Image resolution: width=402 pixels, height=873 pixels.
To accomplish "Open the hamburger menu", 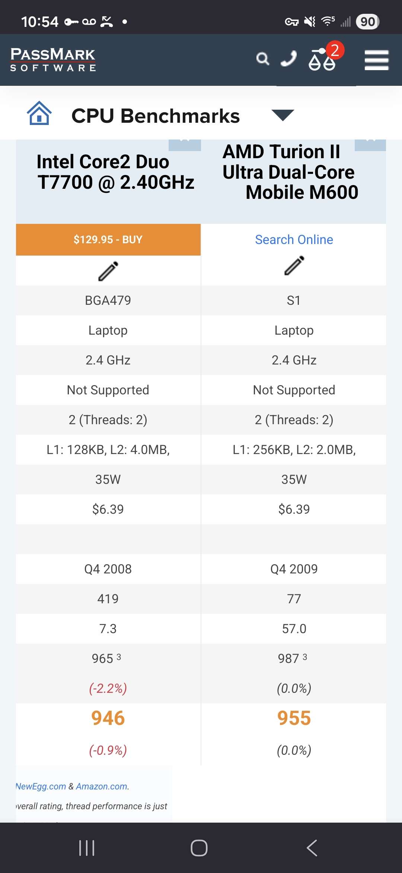I will click(x=376, y=60).
